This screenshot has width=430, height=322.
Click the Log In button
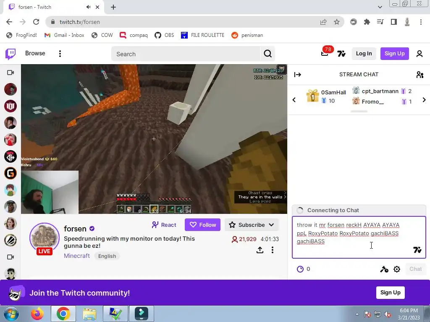[x=364, y=54]
